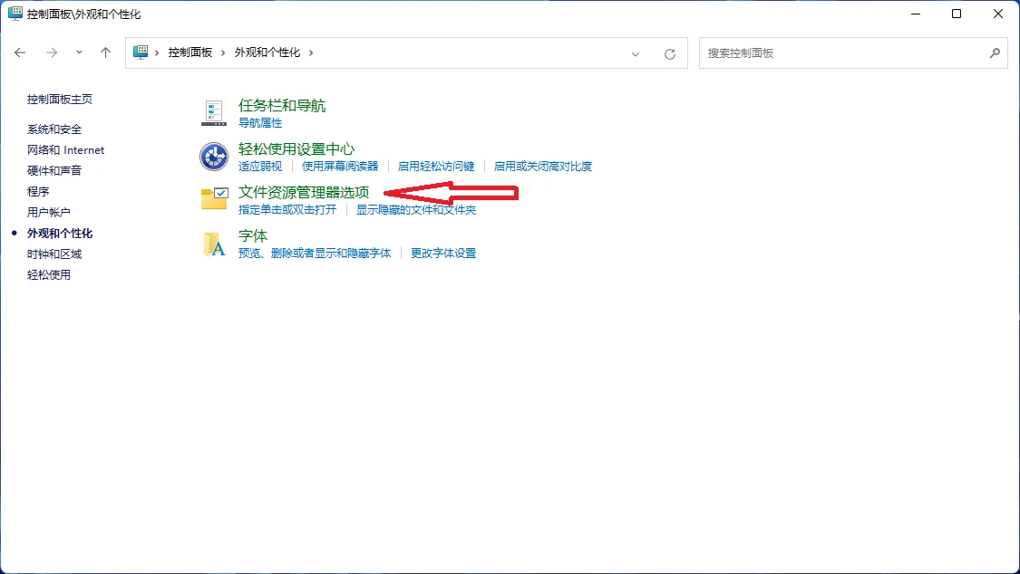
Task: Click 显示隐藏的文件和文件夹 link
Action: 416,210
